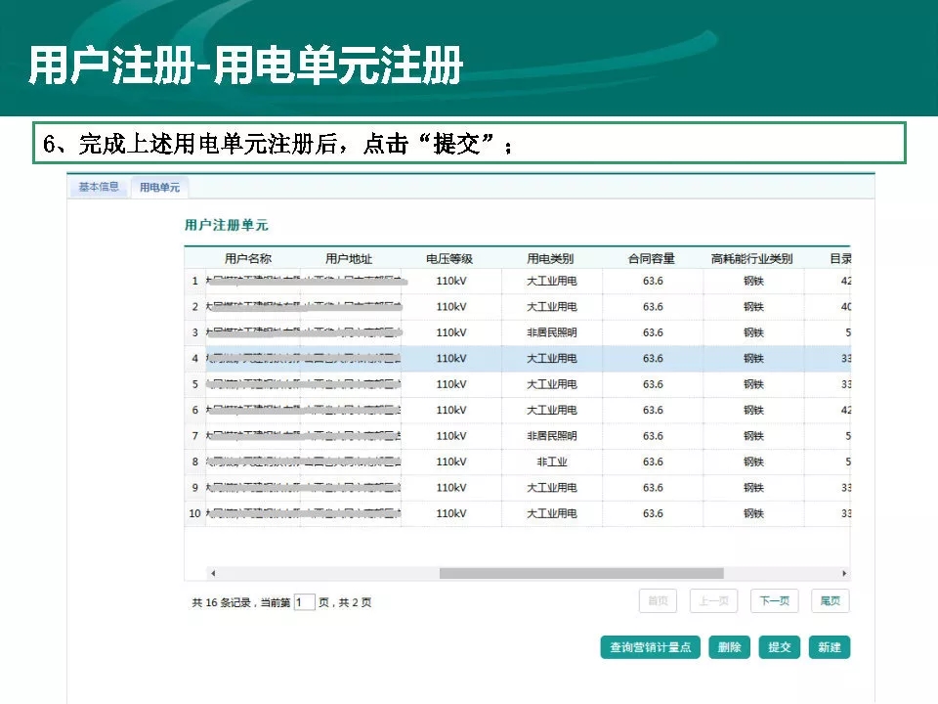Jump to last page via 尾页
Viewport: 938px width, 704px height.
pos(830,601)
